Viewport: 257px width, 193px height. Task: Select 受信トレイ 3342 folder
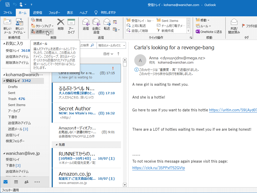(23, 81)
